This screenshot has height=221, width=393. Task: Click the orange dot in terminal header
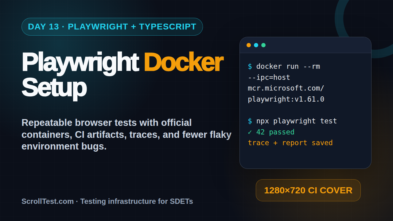pos(249,45)
